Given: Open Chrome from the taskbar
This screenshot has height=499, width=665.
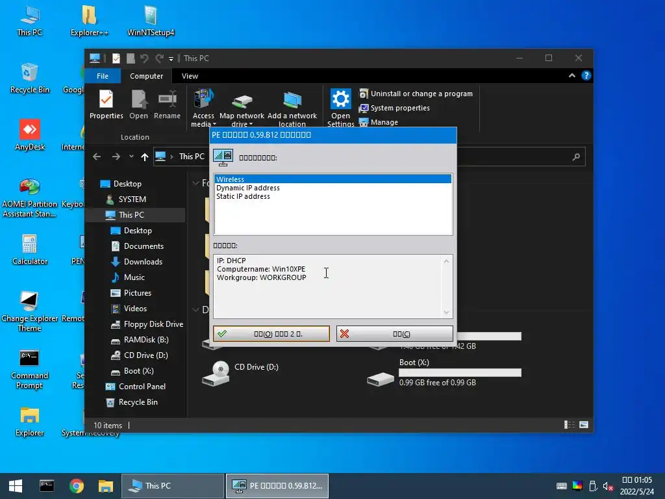Looking at the screenshot, I should 77,486.
